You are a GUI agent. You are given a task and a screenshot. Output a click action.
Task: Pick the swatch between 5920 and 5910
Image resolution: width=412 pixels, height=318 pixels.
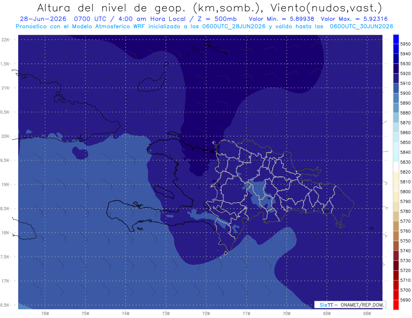click(x=396, y=78)
